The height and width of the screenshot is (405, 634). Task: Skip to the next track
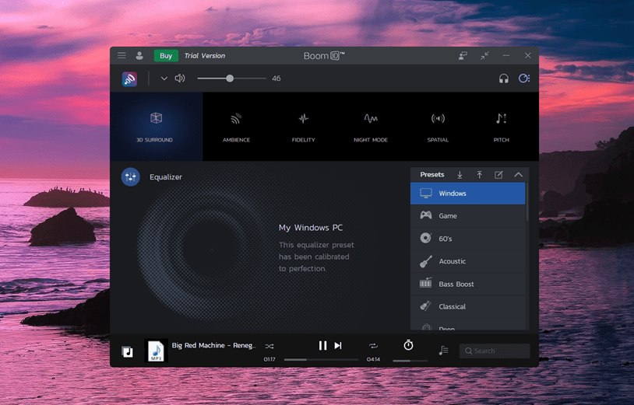[x=338, y=346]
